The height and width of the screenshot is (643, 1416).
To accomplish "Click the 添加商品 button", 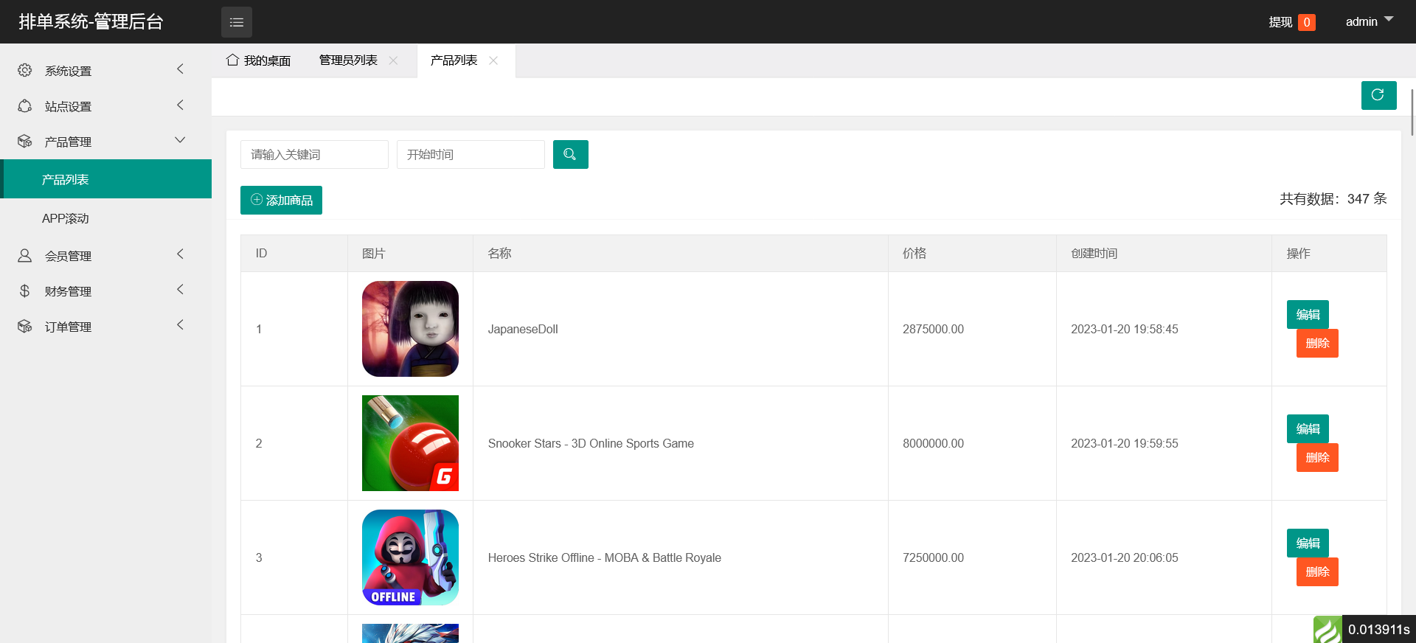I will [x=281, y=200].
